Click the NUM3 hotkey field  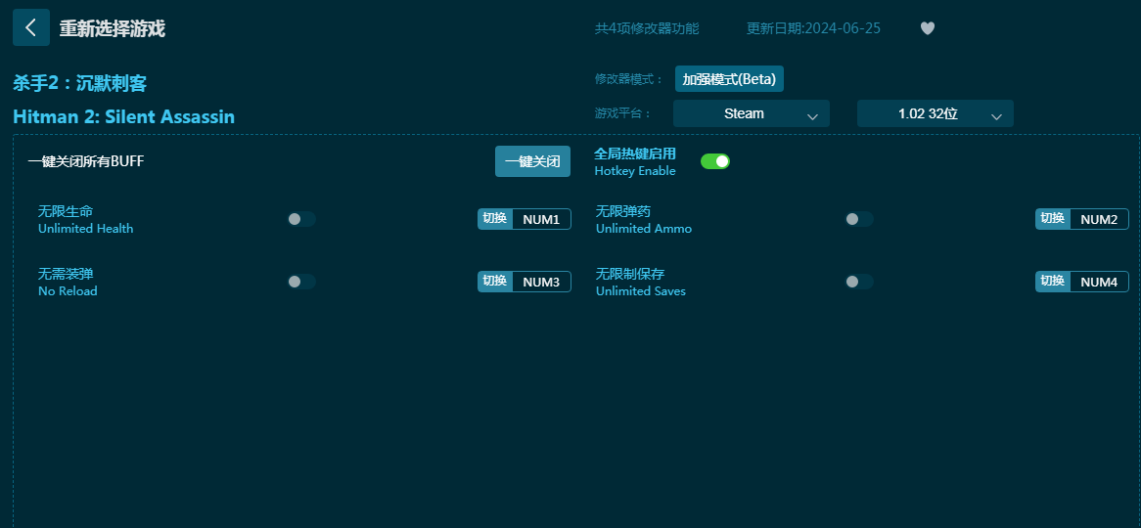541,282
